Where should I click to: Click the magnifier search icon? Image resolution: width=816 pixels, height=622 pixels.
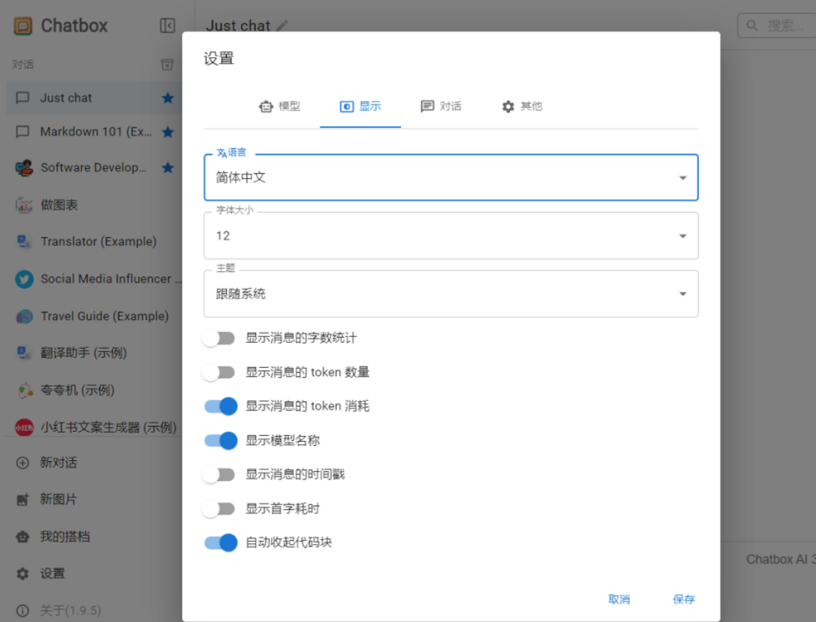[752, 26]
